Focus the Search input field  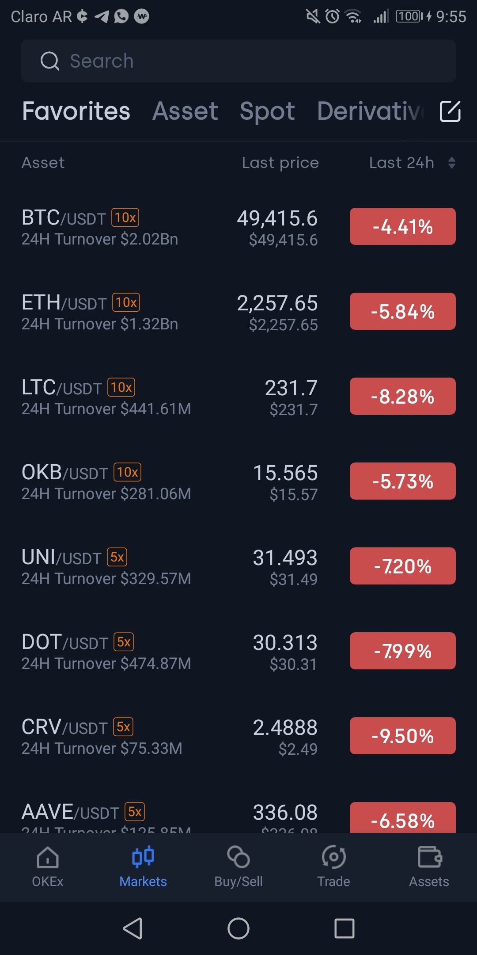coord(238,61)
